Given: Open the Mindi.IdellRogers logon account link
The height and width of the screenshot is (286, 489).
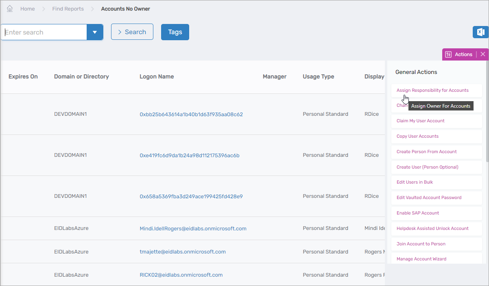Looking at the screenshot, I should [192, 228].
